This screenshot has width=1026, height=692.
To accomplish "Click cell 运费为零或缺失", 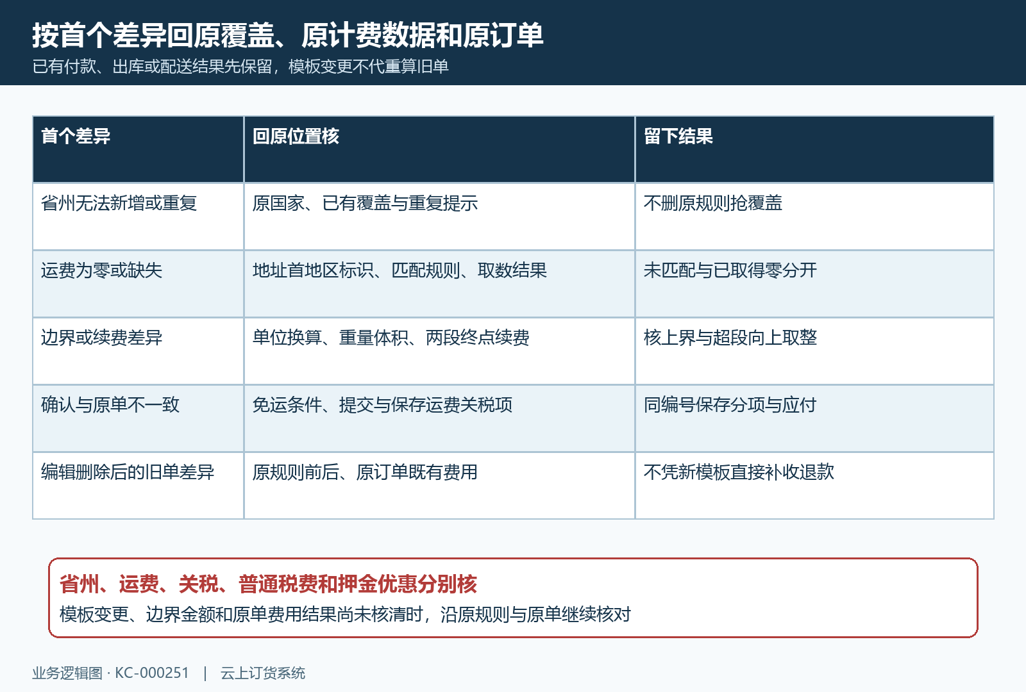I will (x=138, y=284).
